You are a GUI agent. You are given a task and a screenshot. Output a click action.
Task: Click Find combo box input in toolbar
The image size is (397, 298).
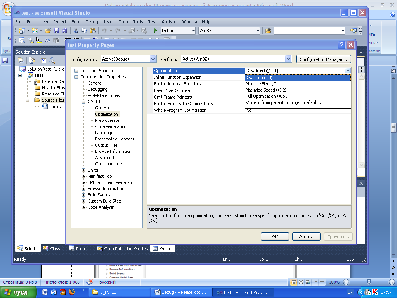click(307, 31)
